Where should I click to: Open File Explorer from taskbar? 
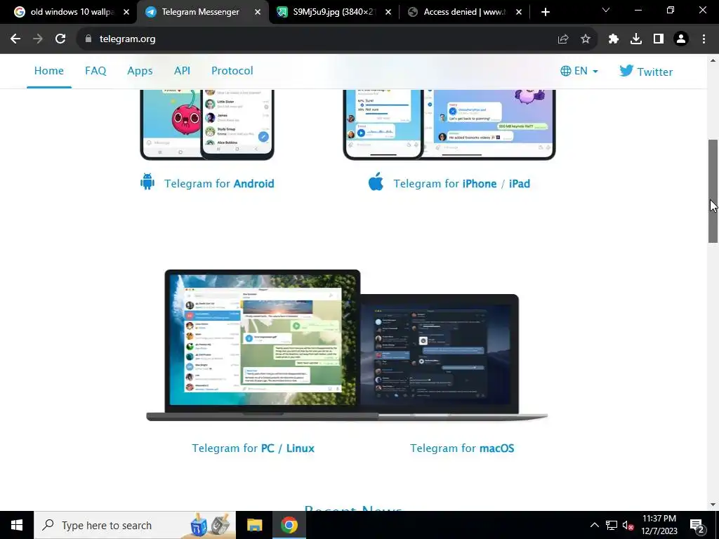point(254,525)
